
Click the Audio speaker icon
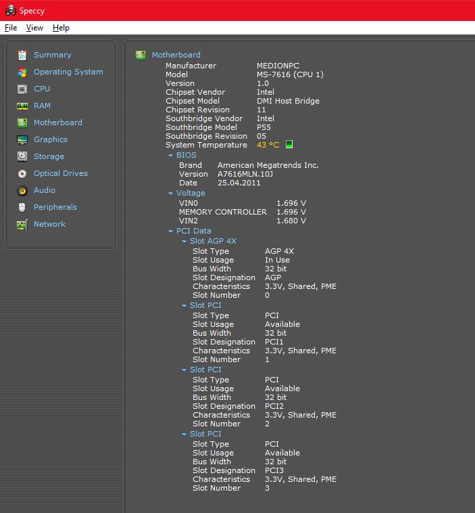pos(22,190)
